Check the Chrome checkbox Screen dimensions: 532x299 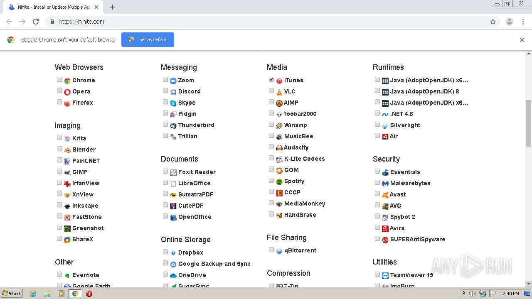tap(59, 79)
